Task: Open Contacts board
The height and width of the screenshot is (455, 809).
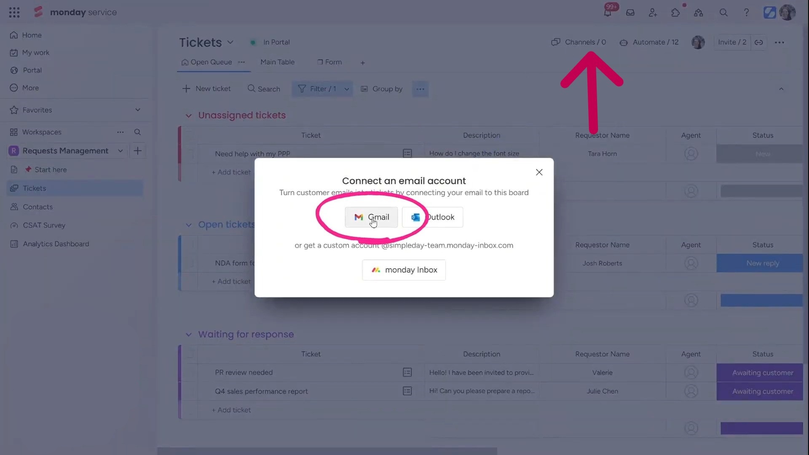Action: 38,207
